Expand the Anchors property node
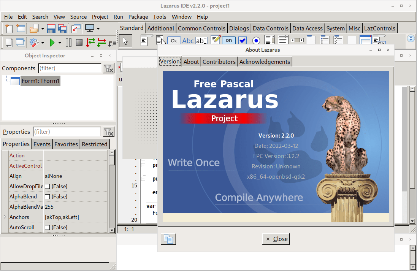This screenshot has height=271, width=417. (x=5, y=217)
